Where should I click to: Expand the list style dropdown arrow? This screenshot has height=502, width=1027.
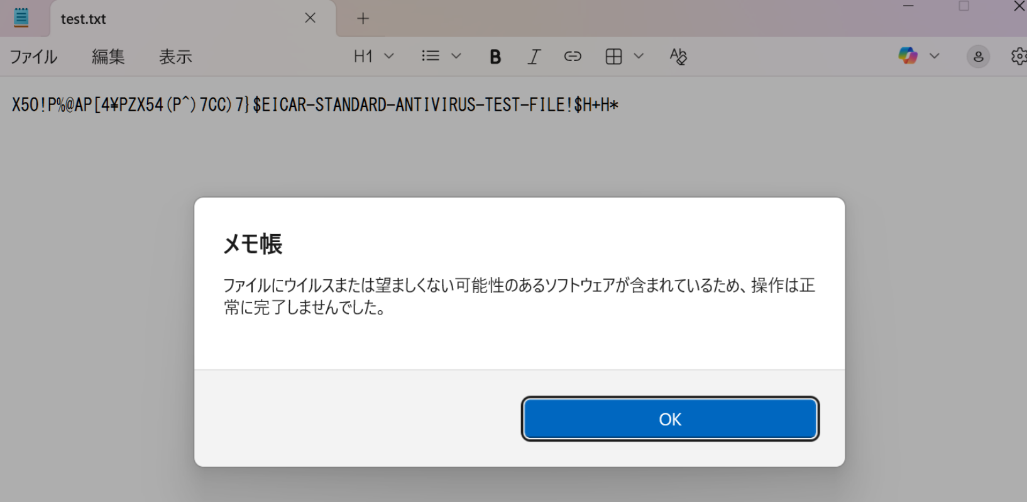point(456,56)
